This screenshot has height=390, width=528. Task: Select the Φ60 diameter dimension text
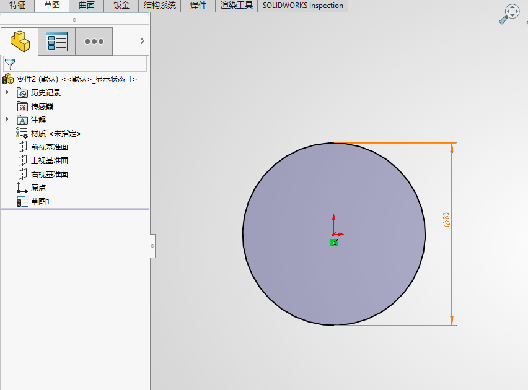pyautogui.click(x=446, y=219)
